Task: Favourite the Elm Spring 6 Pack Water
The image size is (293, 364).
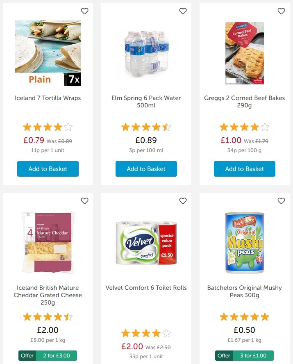Action: pyautogui.click(x=183, y=11)
